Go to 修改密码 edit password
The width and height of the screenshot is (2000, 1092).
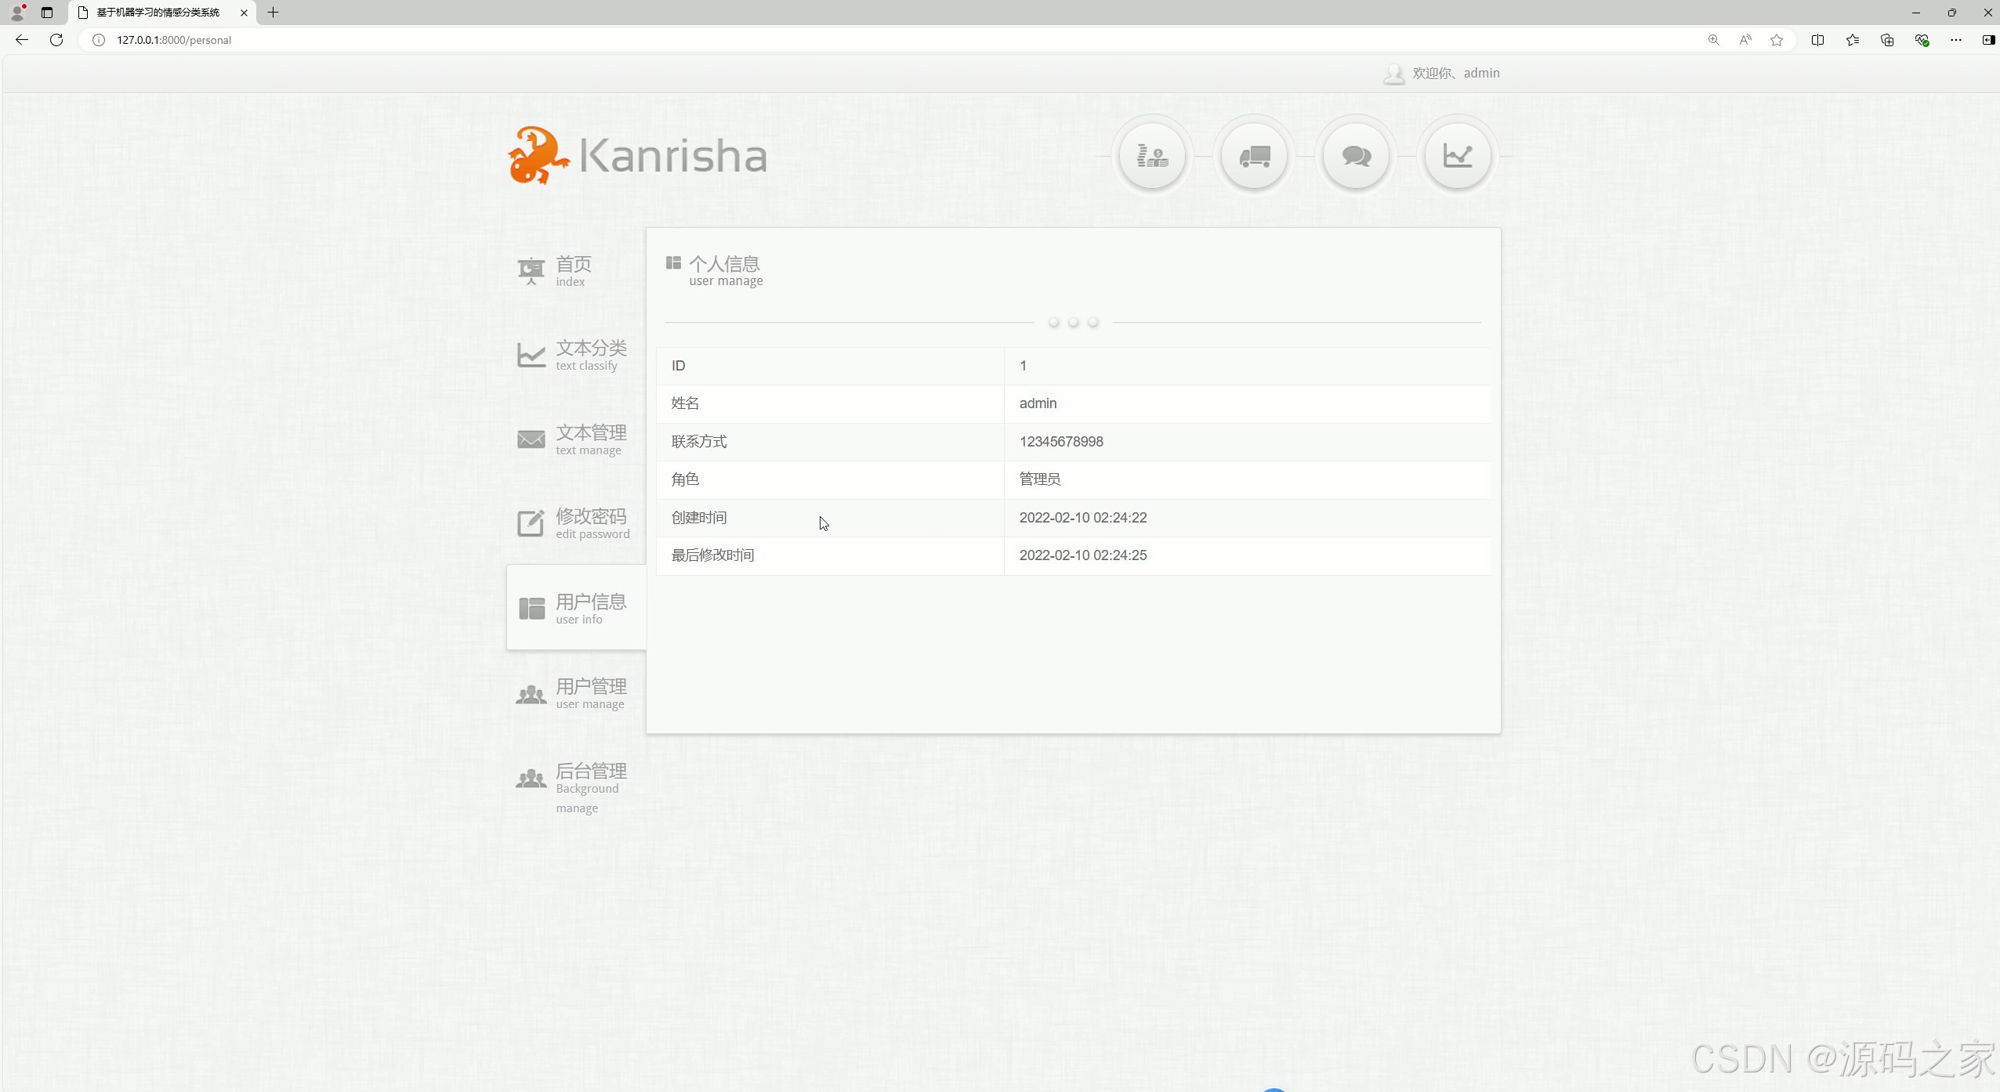(592, 523)
